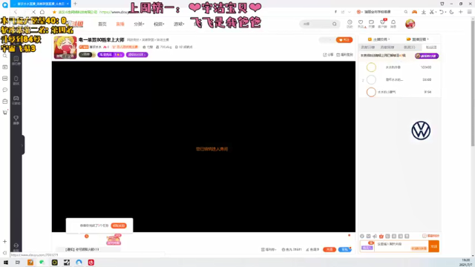The height and width of the screenshot is (267, 475).
Task: Click the orange 关注 follow button
Action: (x=344, y=39)
